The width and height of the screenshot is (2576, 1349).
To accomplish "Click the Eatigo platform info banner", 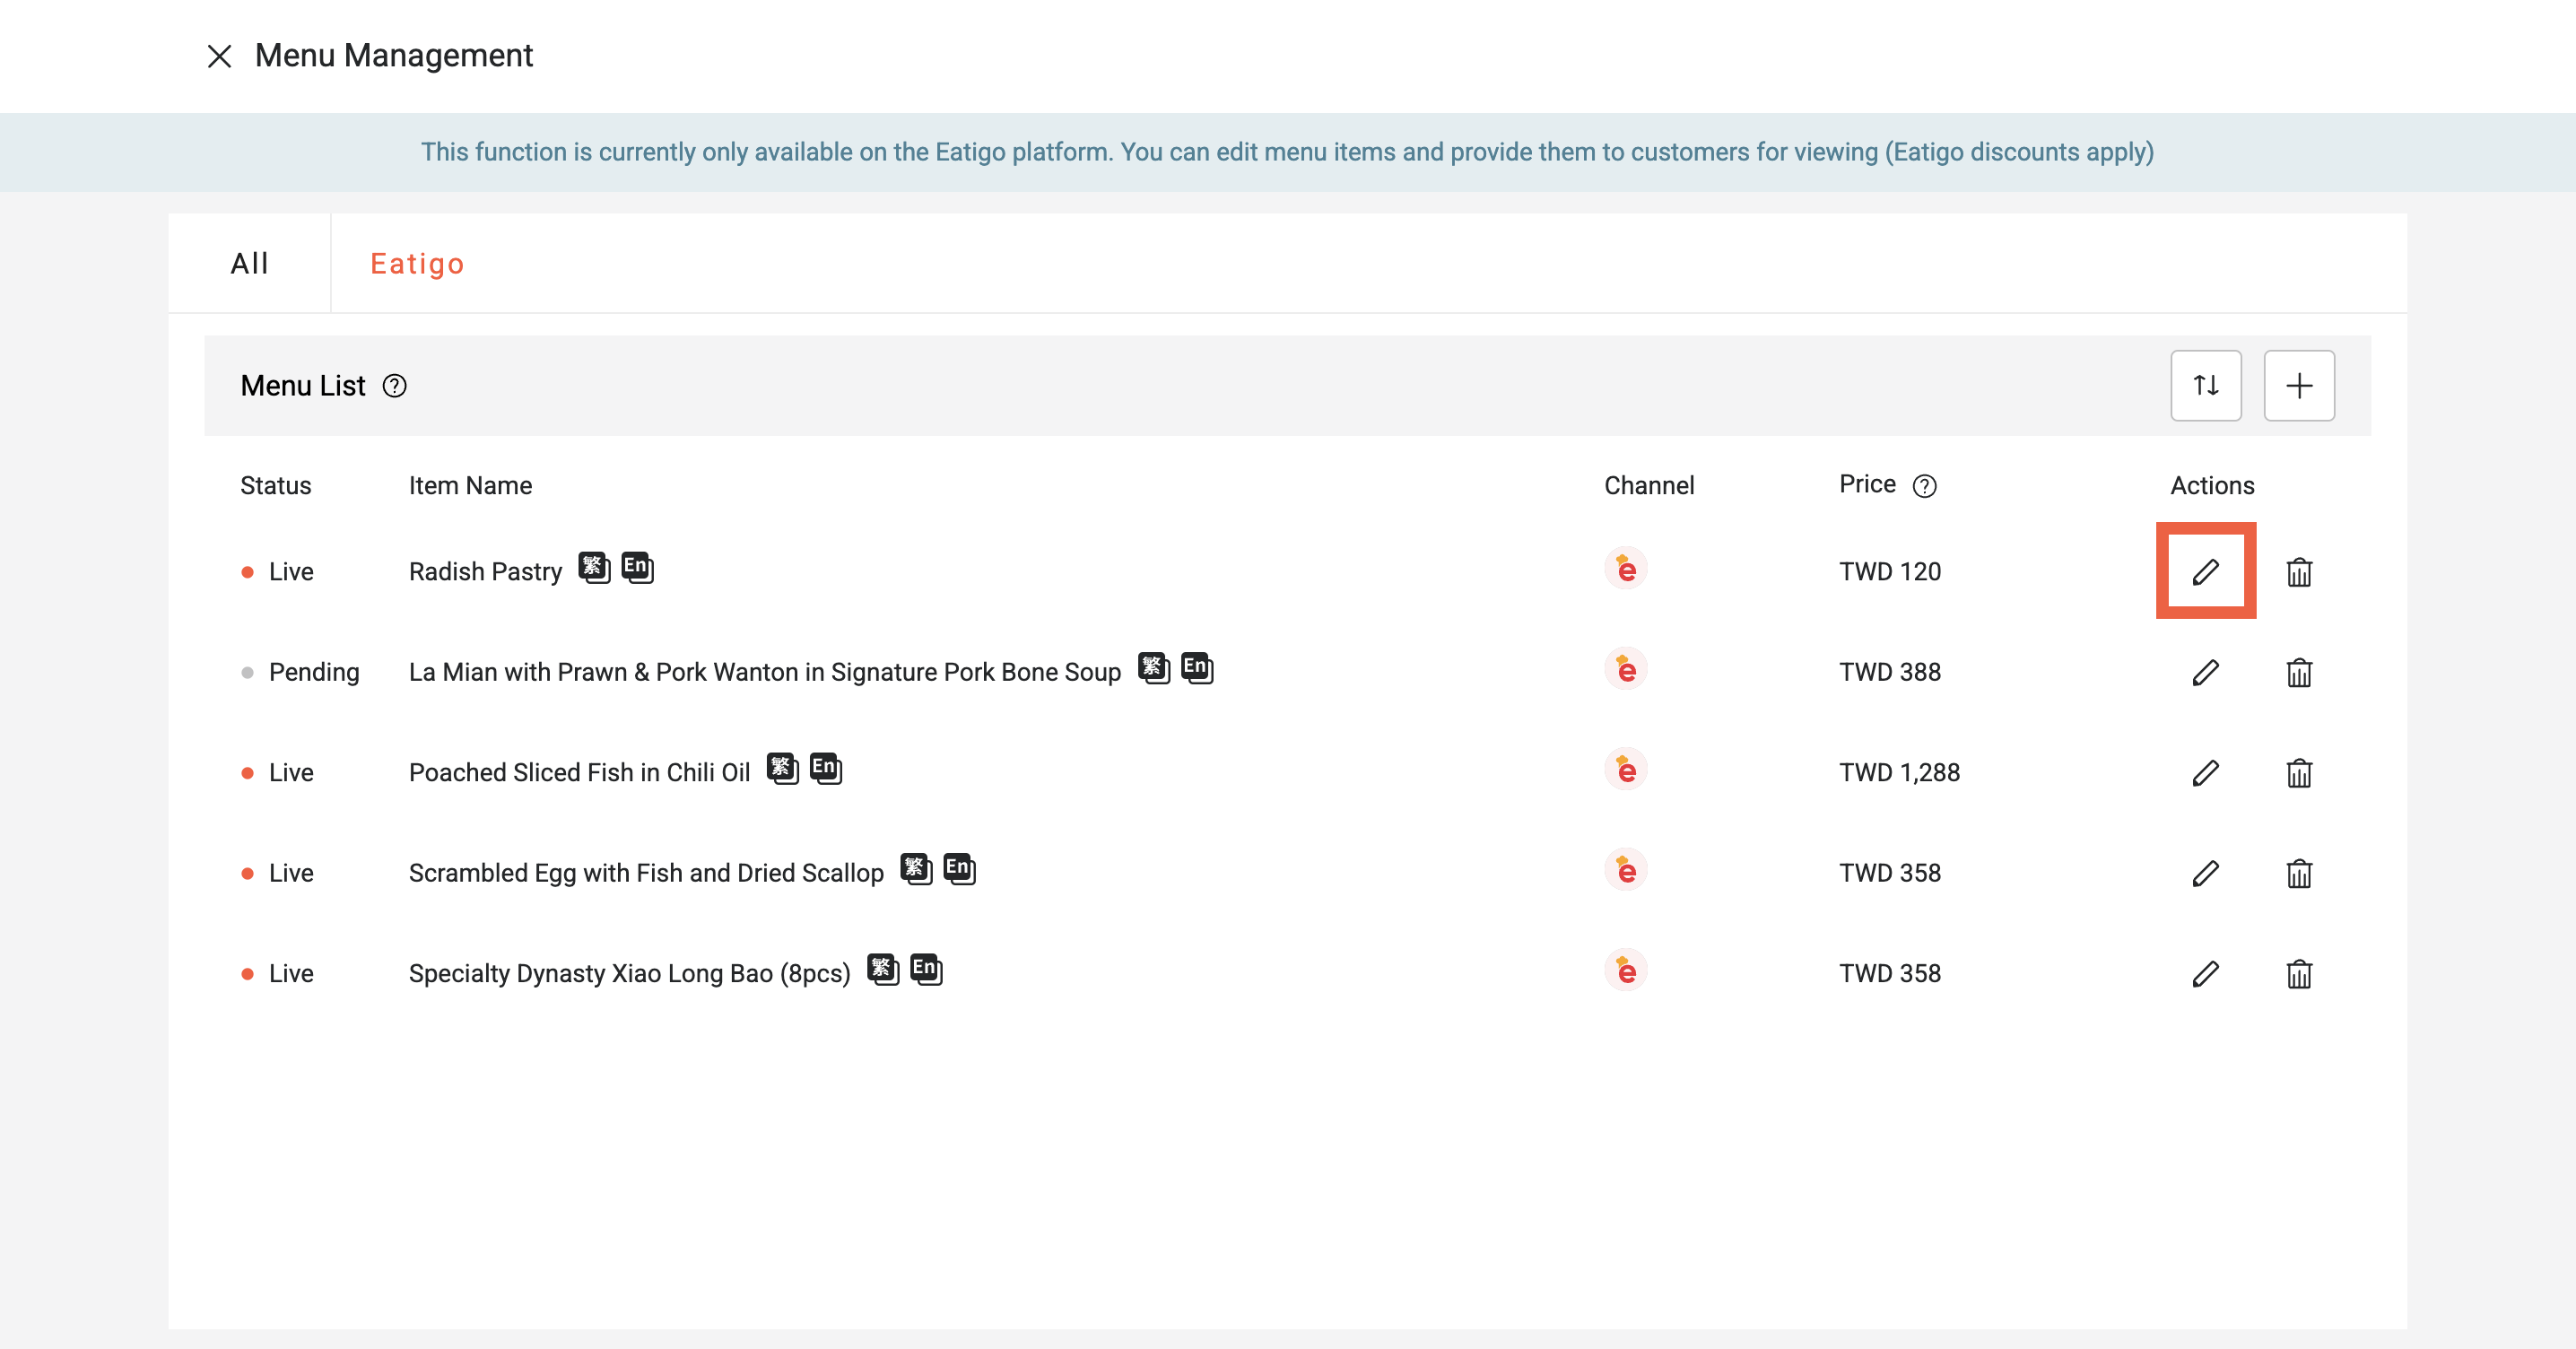I will (x=1288, y=152).
